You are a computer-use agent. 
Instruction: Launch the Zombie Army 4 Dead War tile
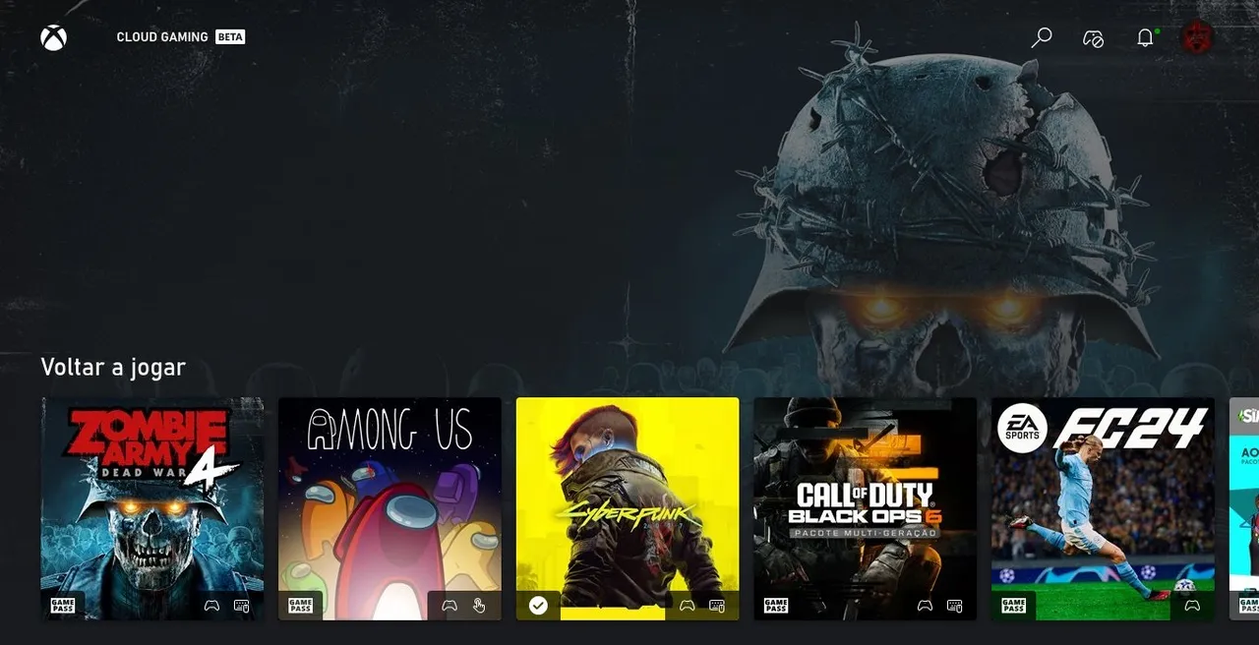[x=152, y=508]
